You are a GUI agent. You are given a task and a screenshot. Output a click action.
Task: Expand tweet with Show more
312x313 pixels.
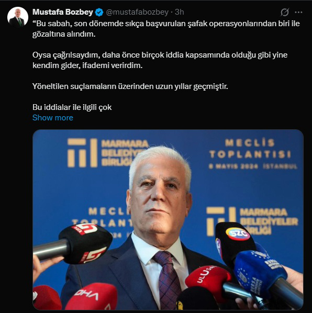[53, 118]
